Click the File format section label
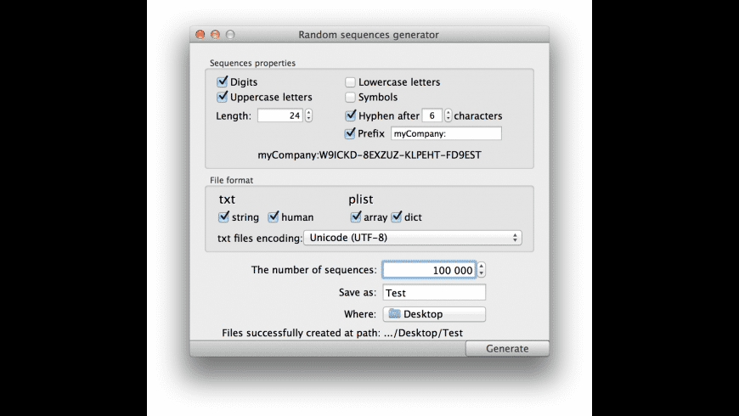Screen dimensions: 739x416 pyautogui.click(x=231, y=181)
